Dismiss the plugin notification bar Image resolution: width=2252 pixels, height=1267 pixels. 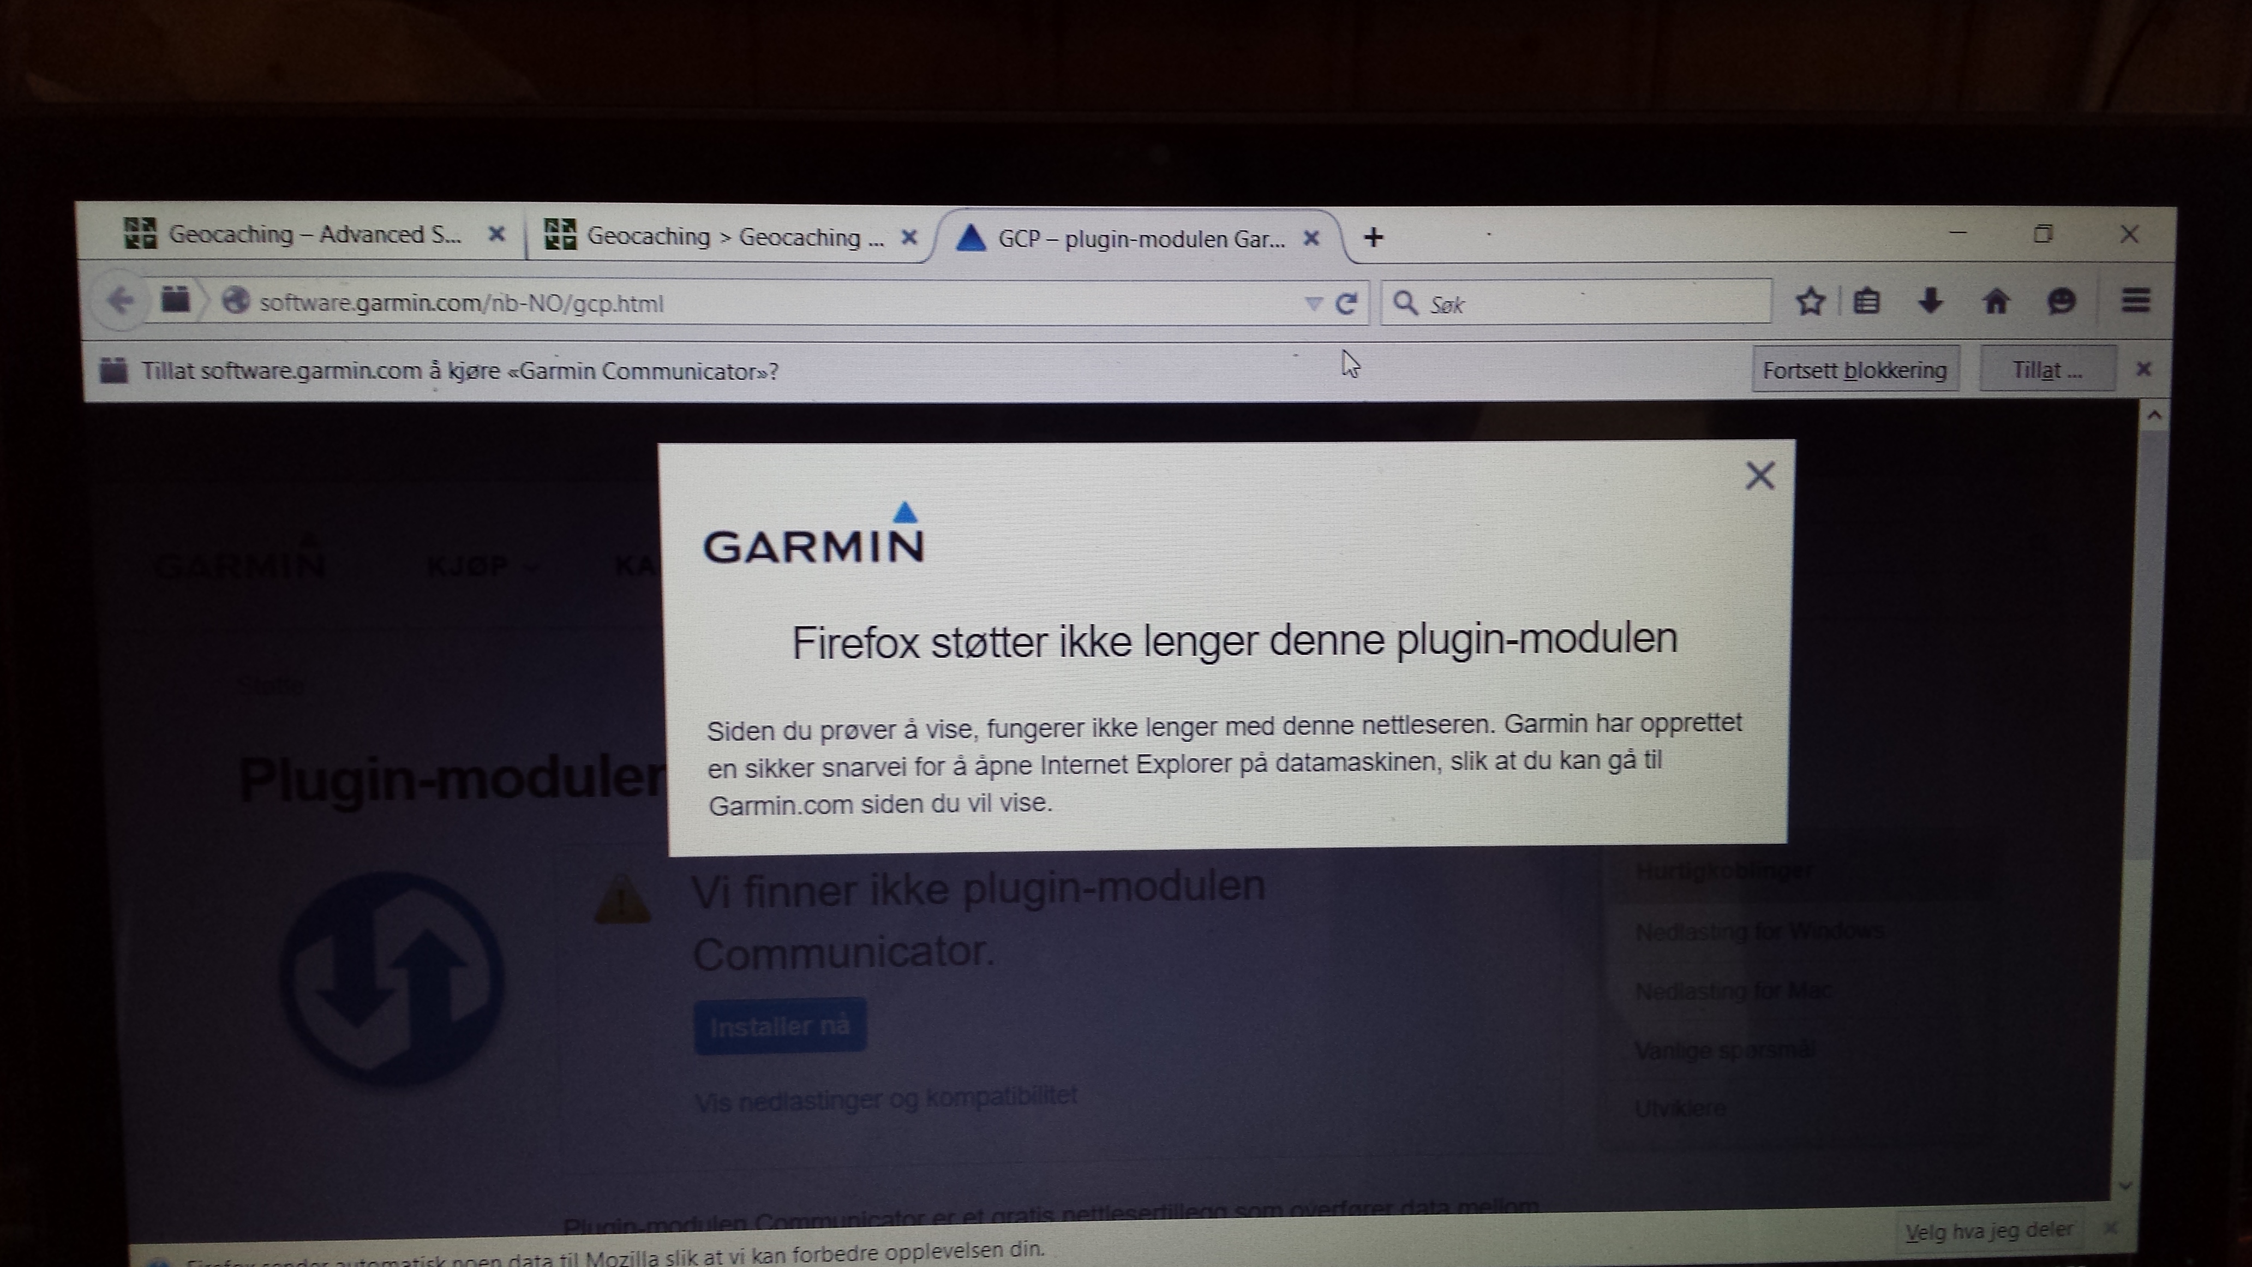[2143, 369]
